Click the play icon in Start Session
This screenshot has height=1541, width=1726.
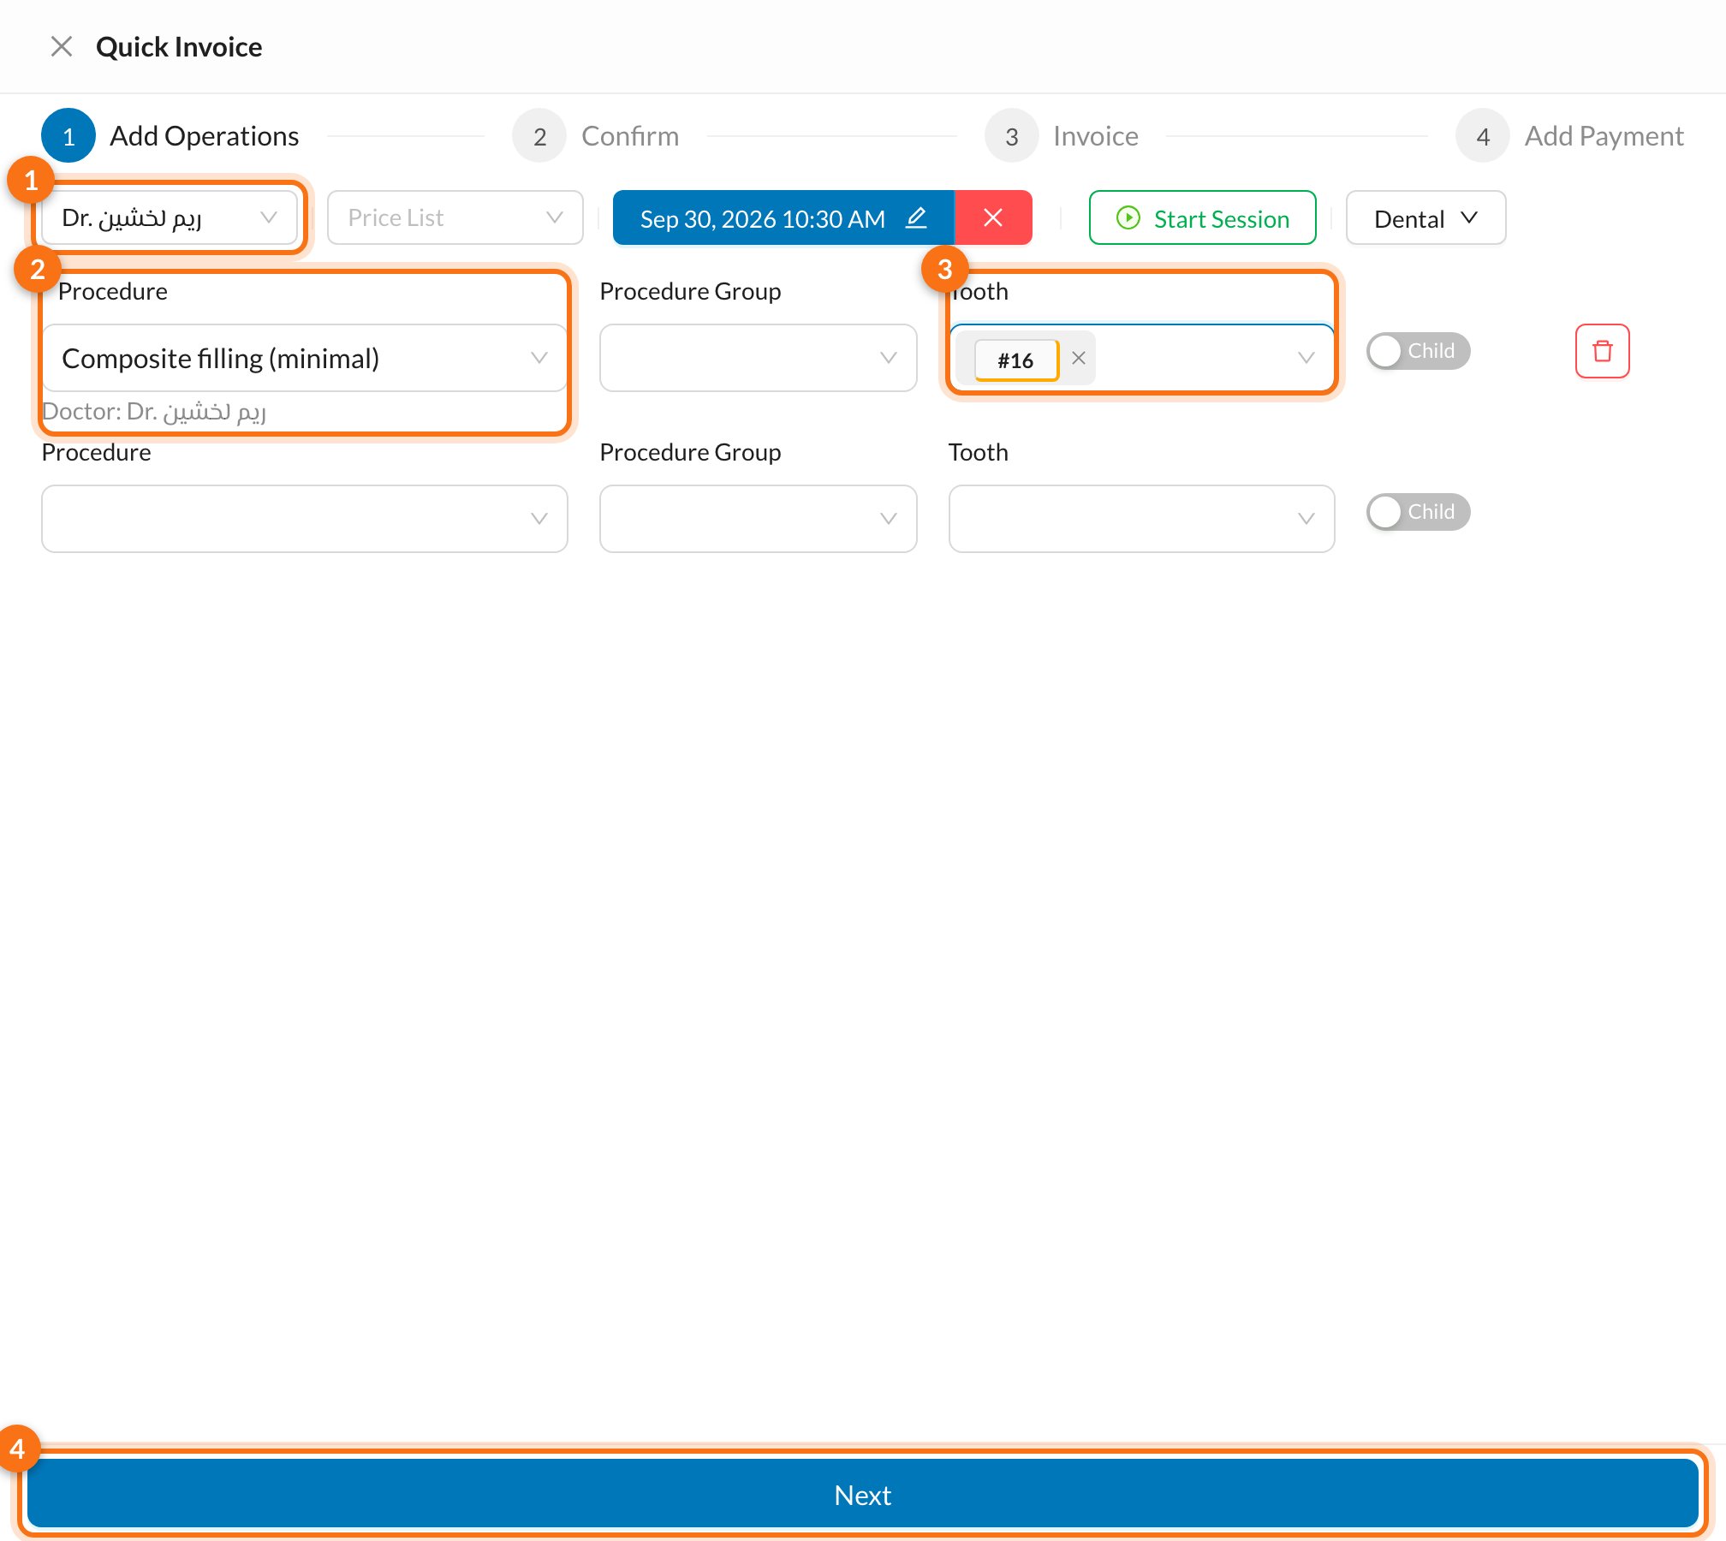[1128, 218]
